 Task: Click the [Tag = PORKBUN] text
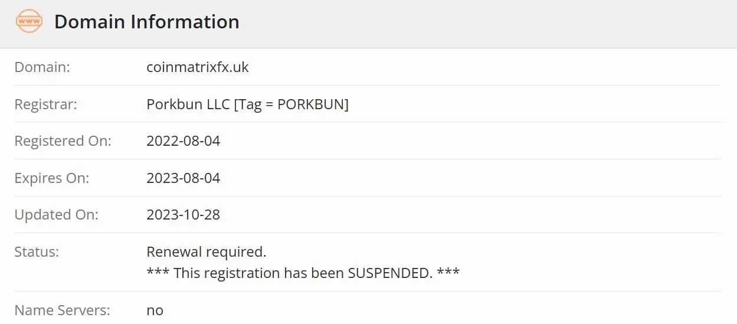[x=291, y=104]
